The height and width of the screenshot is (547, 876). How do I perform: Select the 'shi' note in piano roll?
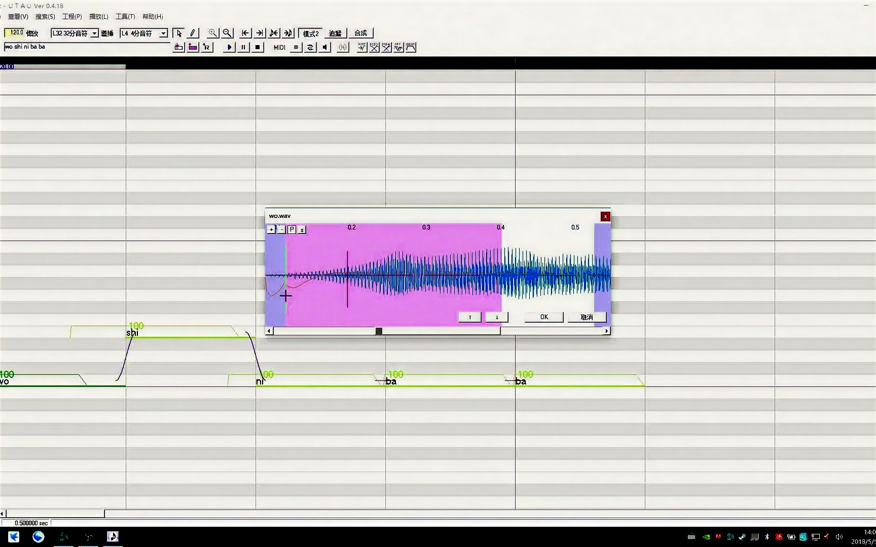pyautogui.click(x=191, y=333)
